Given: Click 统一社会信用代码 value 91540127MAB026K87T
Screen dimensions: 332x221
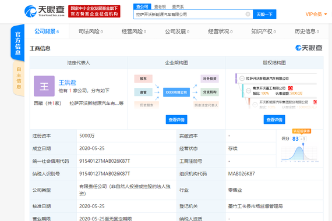Looking at the screenshot, I should (105, 161).
